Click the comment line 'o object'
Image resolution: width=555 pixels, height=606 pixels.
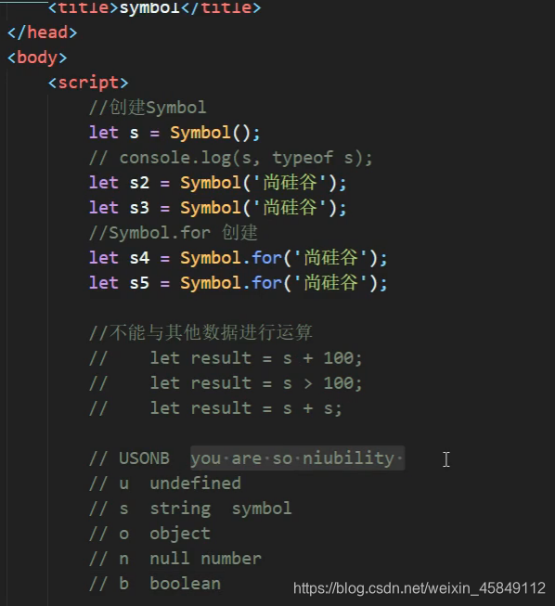(x=150, y=534)
